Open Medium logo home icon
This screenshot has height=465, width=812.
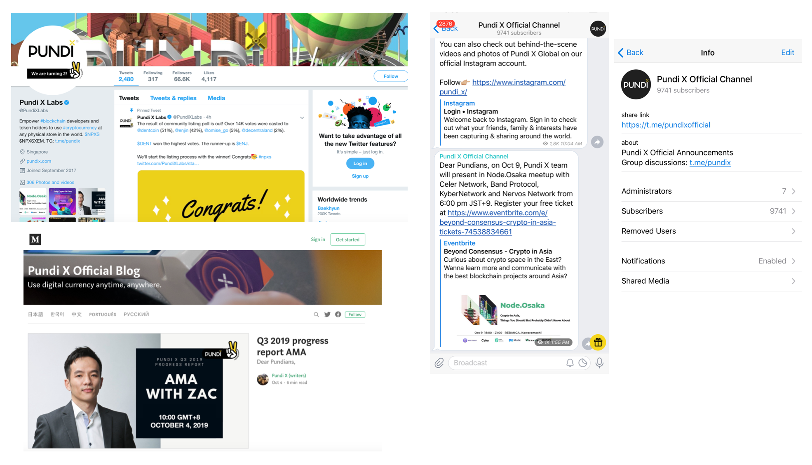[35, 239]
